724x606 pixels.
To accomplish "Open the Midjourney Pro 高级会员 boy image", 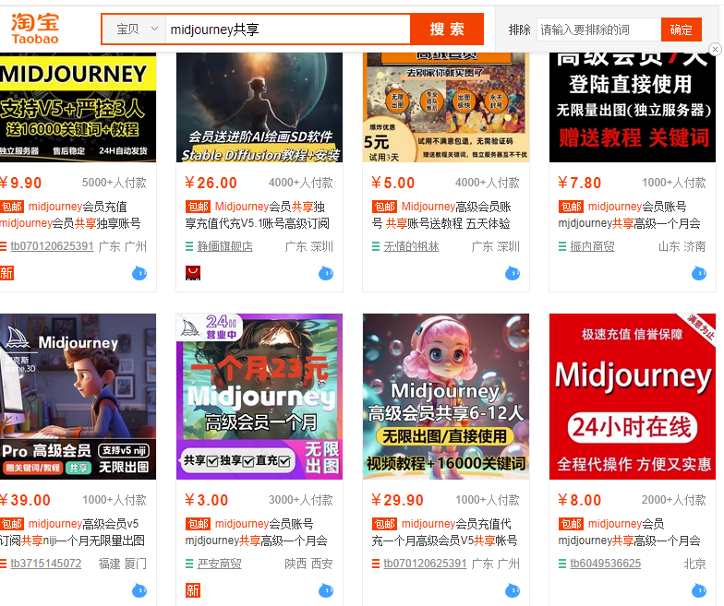I will pos(78,397).
